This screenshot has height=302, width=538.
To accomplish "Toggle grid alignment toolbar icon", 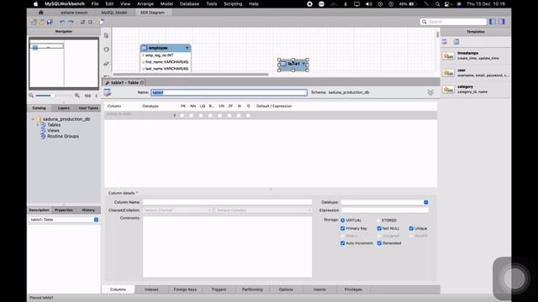I will [82, 22].
